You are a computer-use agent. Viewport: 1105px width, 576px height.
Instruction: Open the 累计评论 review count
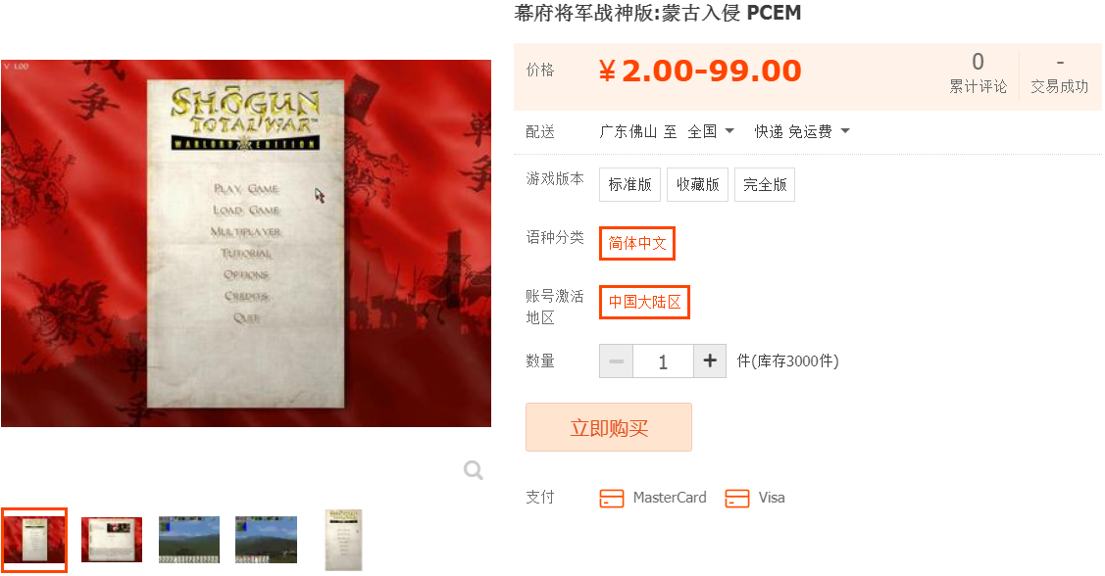978,73
